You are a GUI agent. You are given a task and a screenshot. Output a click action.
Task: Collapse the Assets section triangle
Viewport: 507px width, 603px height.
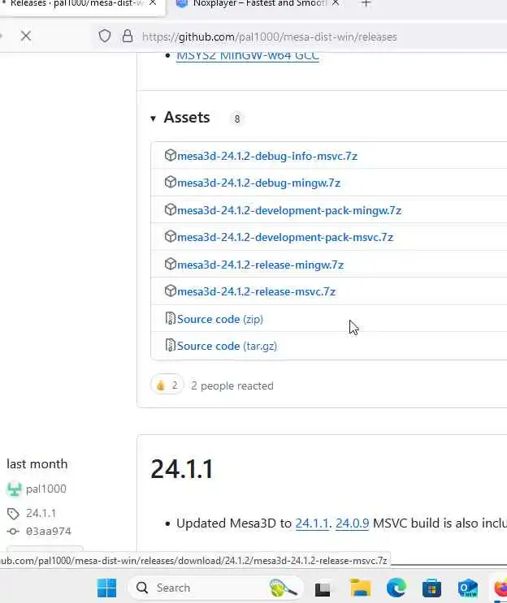pyautogui.click(x=154, y=118)
